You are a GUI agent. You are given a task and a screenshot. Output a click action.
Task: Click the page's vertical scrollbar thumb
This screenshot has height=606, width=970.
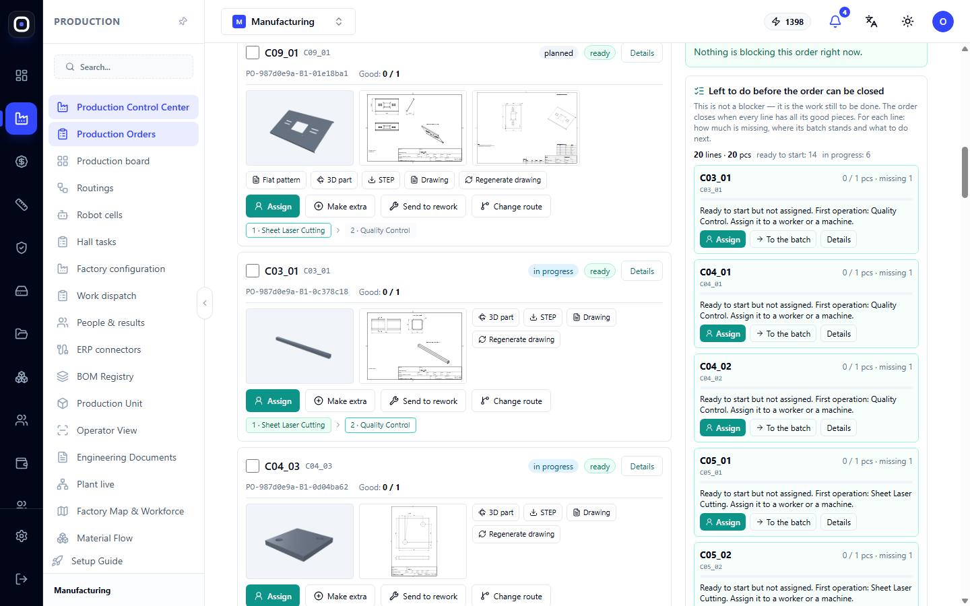pos(965,172)
